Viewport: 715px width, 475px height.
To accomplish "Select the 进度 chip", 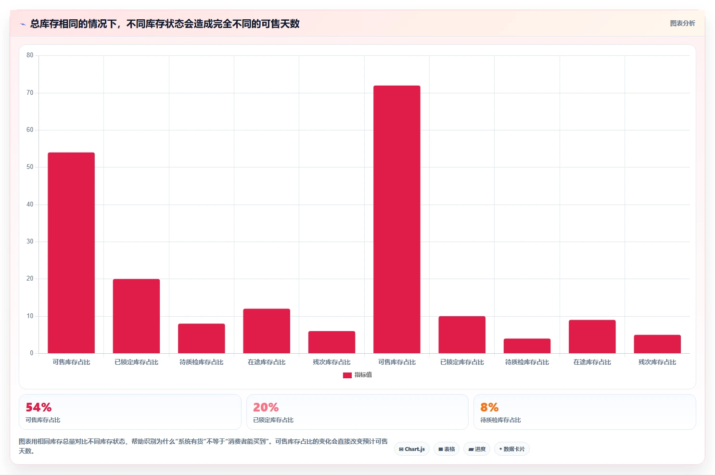I will coord(477,449).
